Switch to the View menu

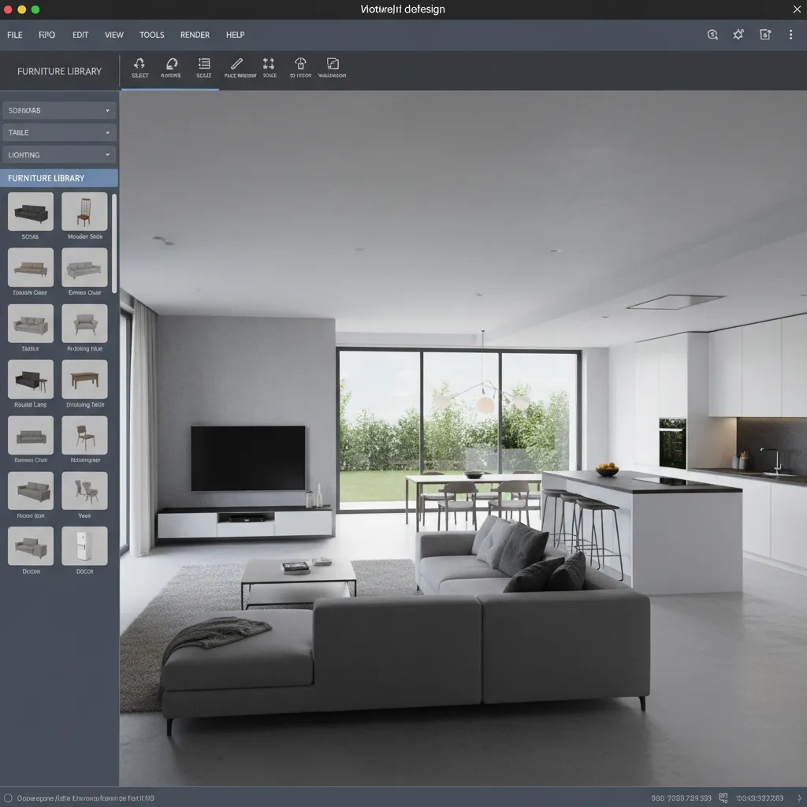point(114,35)
